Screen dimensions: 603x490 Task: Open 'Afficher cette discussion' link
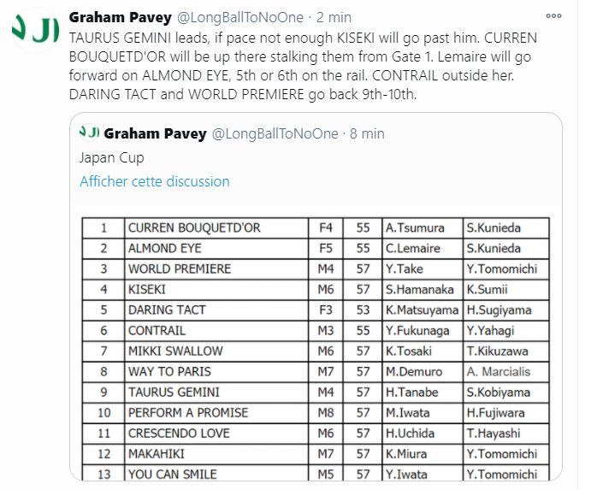[x=155, y=181]
